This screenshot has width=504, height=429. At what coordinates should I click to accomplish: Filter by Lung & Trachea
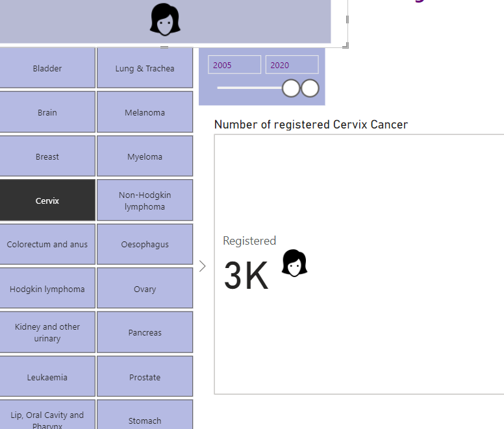pyautogui.click(x=145, y=68)
